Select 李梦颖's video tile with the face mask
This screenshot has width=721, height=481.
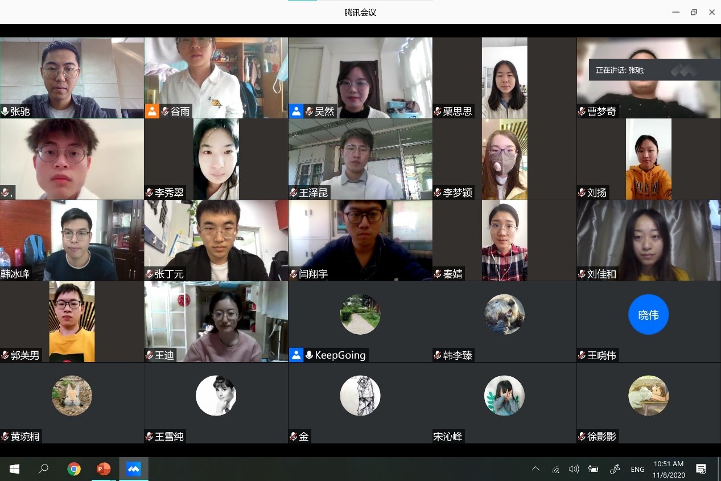coord(504,159)
